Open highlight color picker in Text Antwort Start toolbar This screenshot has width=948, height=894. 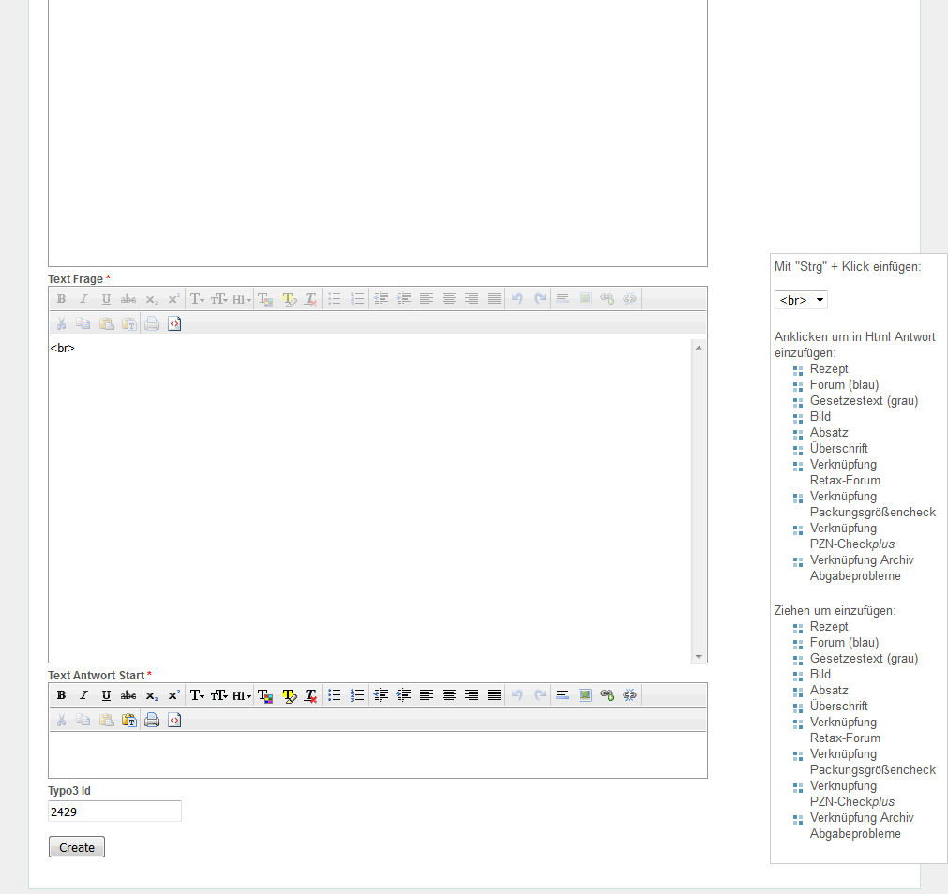click(289, 695)
